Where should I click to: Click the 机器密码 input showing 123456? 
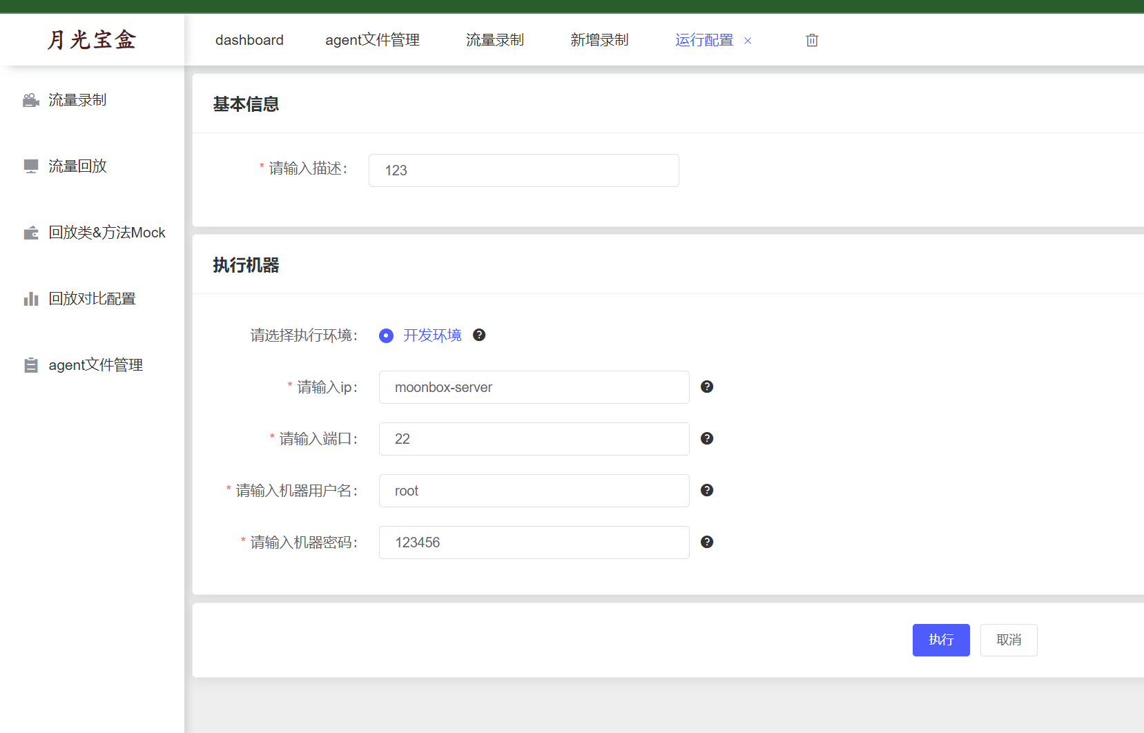[534, 543]
